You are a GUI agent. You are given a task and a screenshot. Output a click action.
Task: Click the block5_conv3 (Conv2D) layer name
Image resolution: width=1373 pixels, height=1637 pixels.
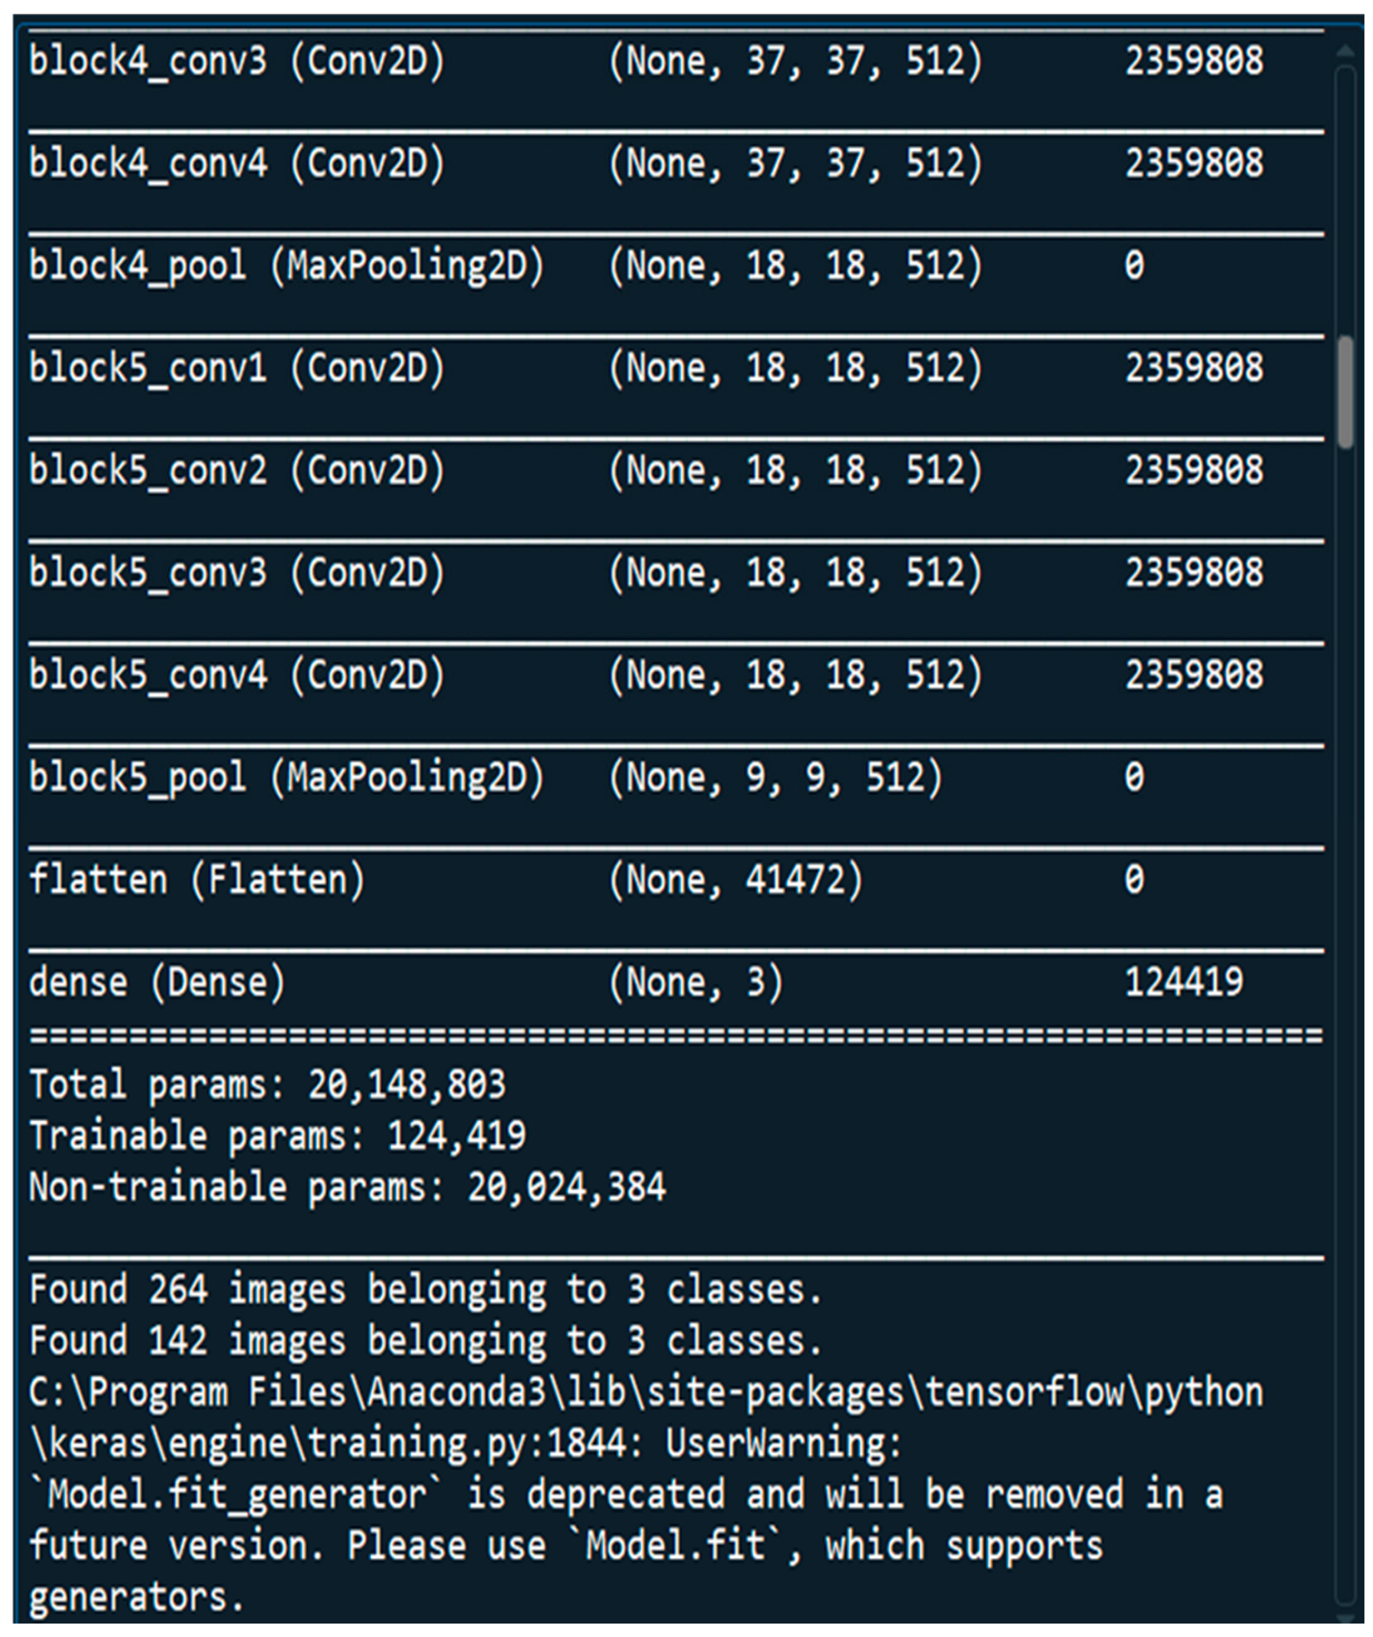236,573
